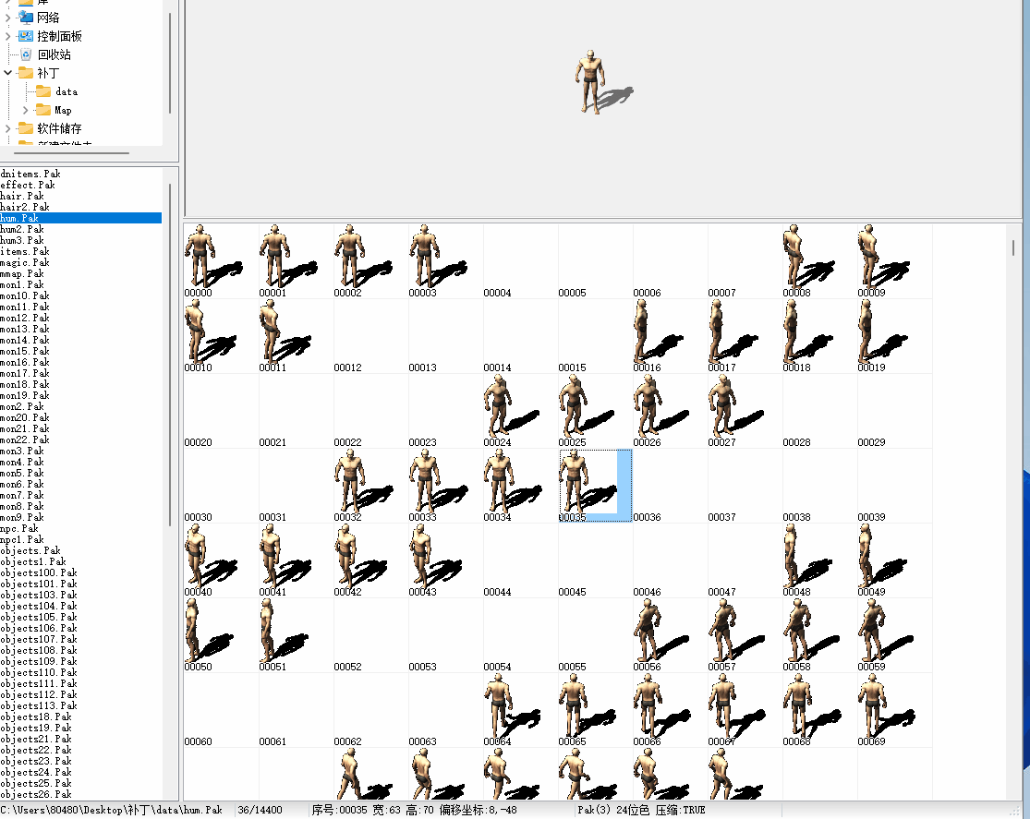
Task: Click the large sprite in the preview pane
Action: point(604,82)
